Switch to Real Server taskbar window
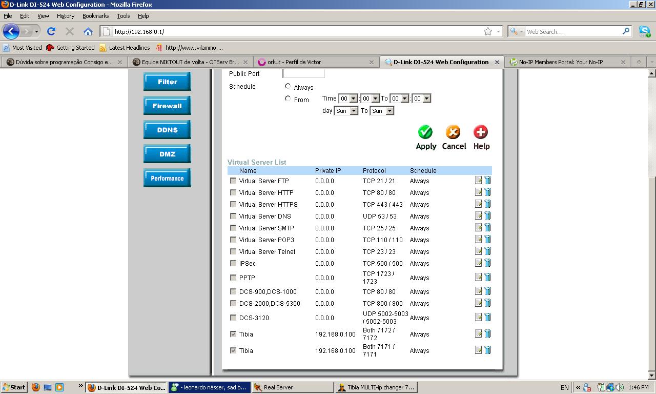656x394 pixels. (x=292, y=387)
